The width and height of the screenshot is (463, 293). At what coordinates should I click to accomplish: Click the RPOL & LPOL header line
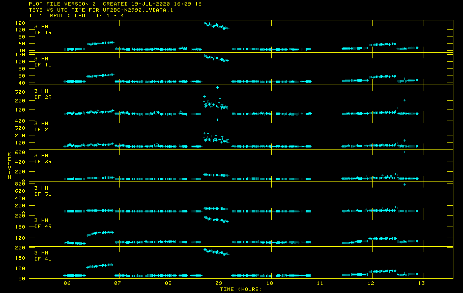pos(76,16)
